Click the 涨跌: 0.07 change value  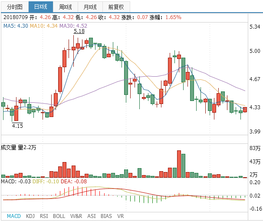pyautogui.click(x=135, y=17)
